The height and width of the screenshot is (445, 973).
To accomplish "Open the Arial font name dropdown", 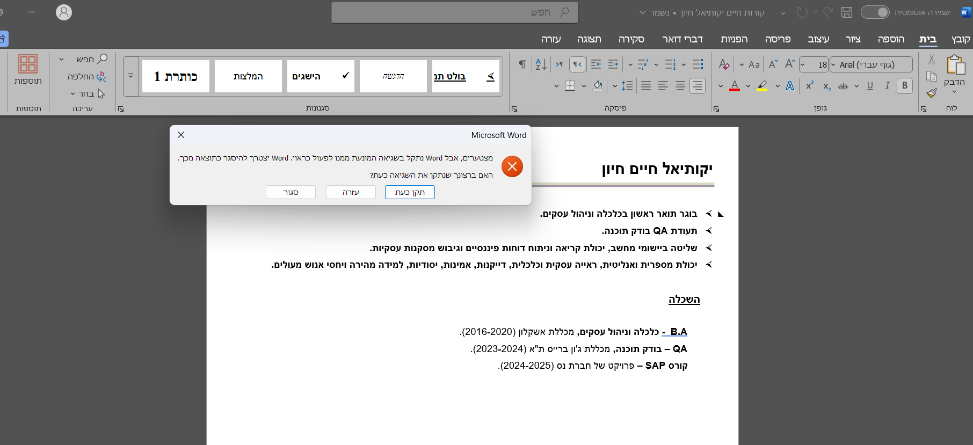I will point(833,65).
